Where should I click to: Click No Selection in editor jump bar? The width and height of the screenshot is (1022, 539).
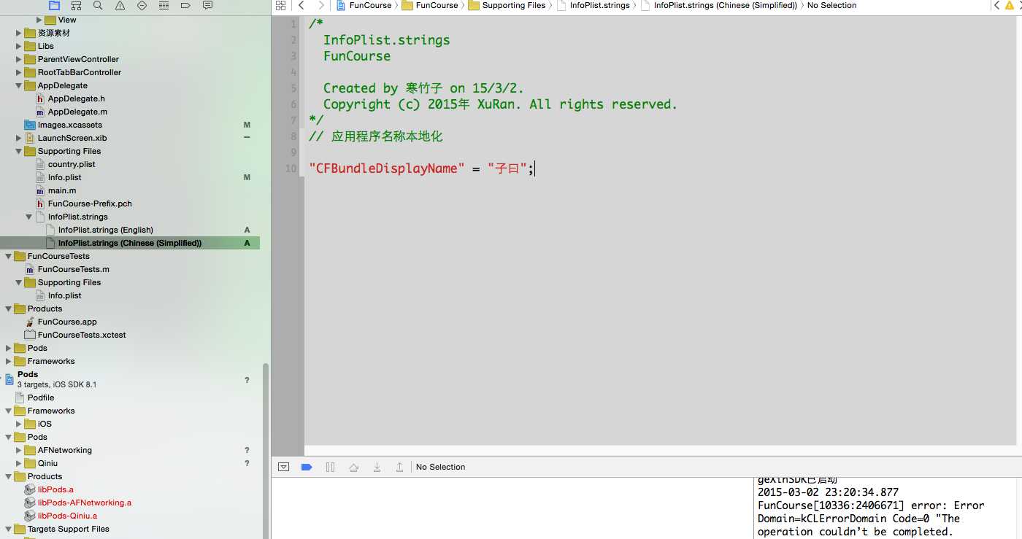point(831,5)
